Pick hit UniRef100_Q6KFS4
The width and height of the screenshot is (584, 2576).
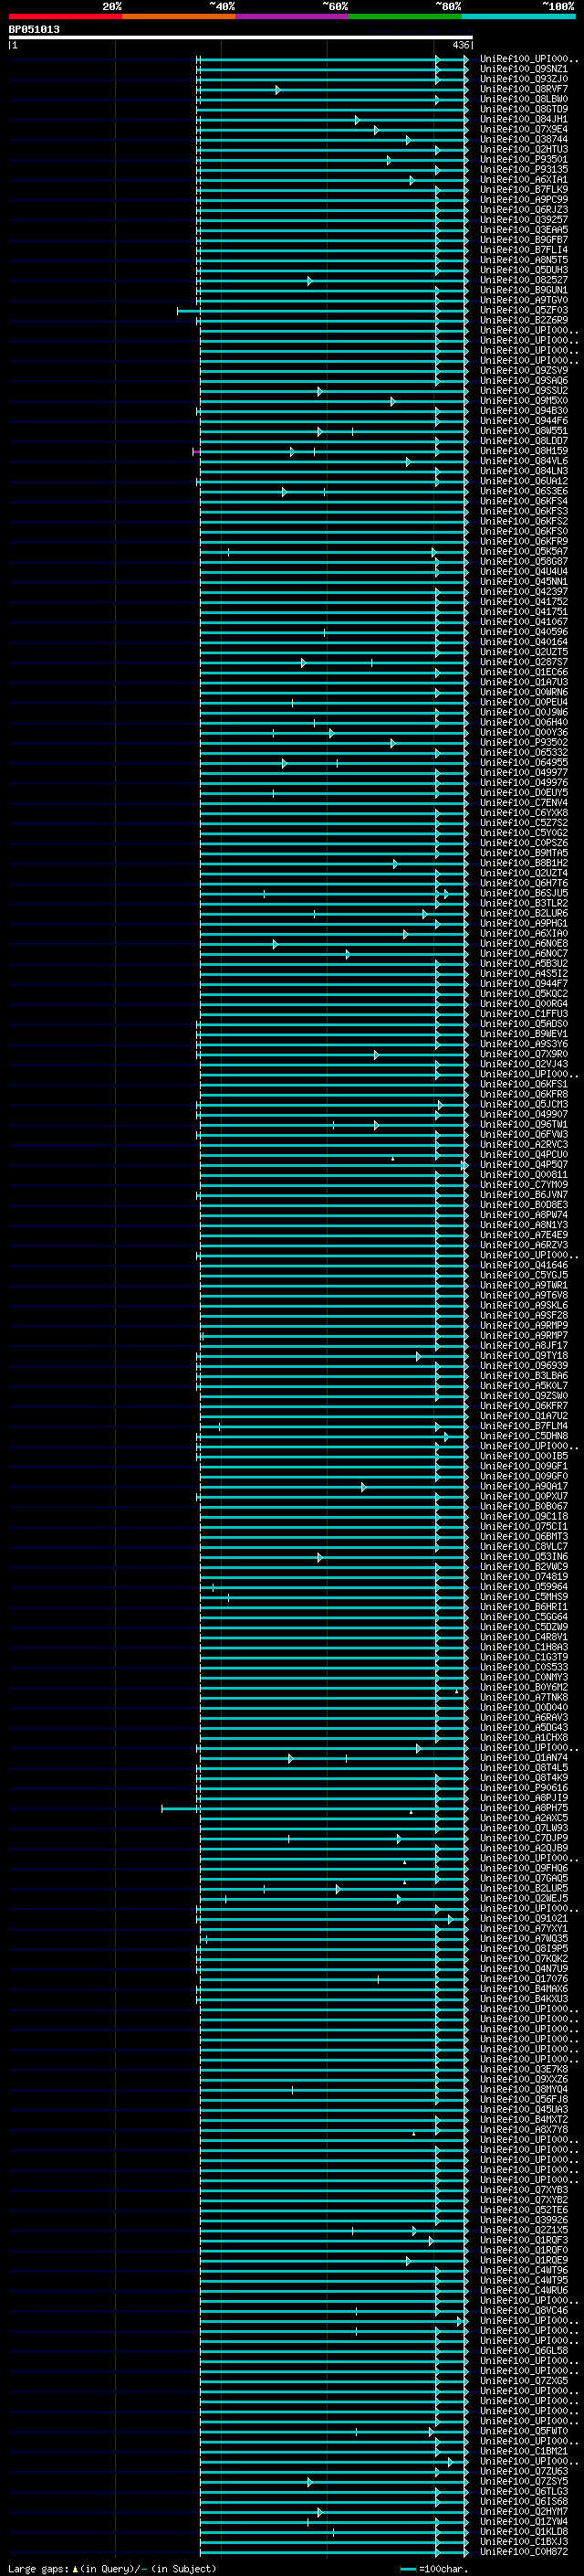[523, 501]
